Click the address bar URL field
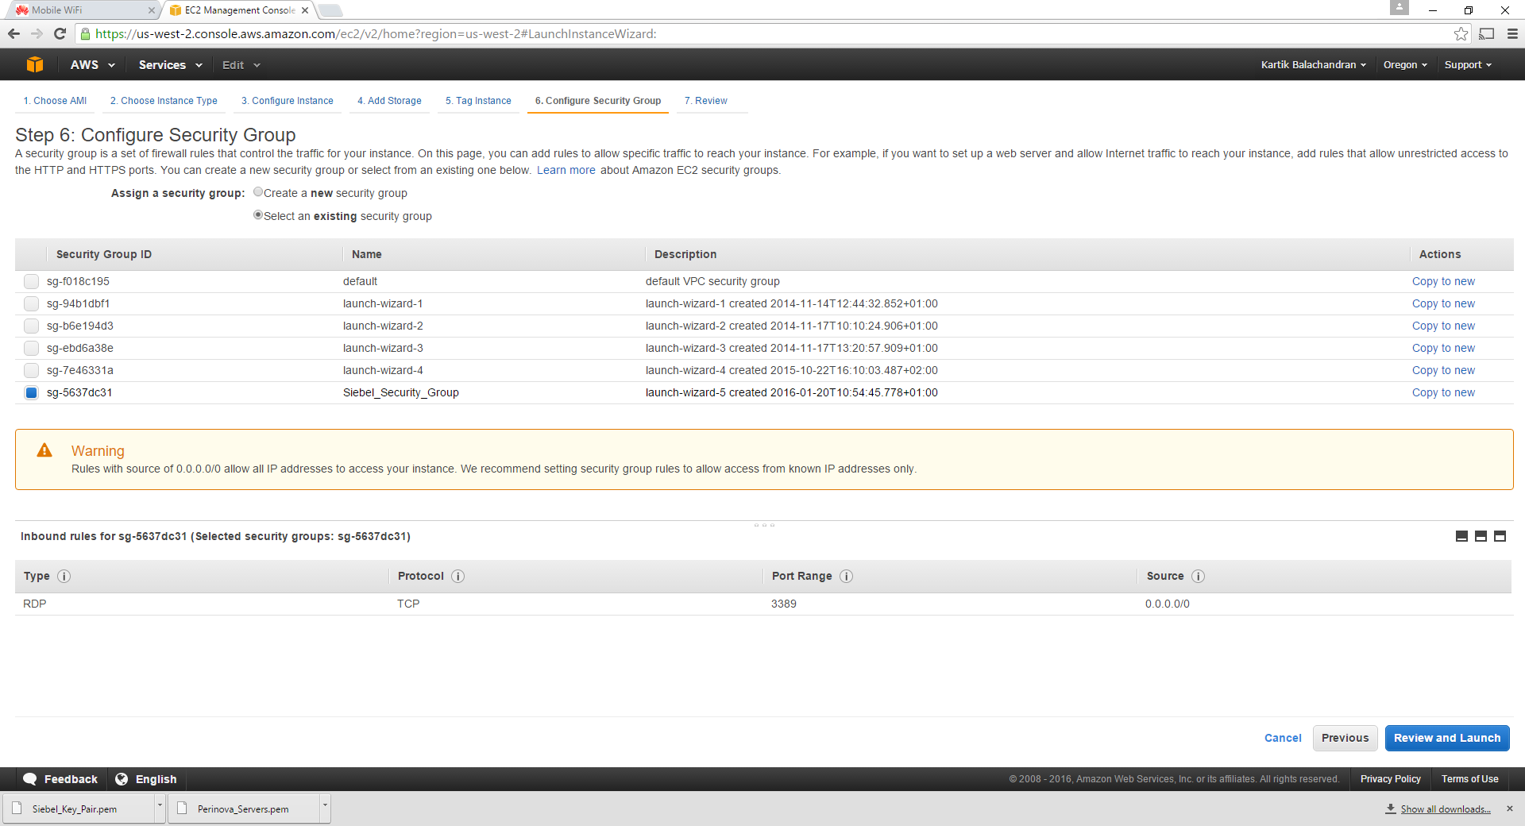Screen dimensions: 1525x826 point(715,34)
